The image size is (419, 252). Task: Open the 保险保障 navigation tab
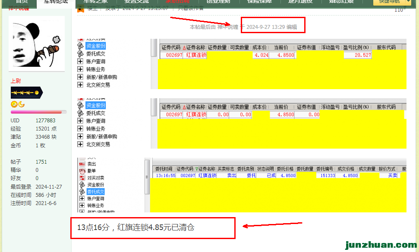[259, 2]
